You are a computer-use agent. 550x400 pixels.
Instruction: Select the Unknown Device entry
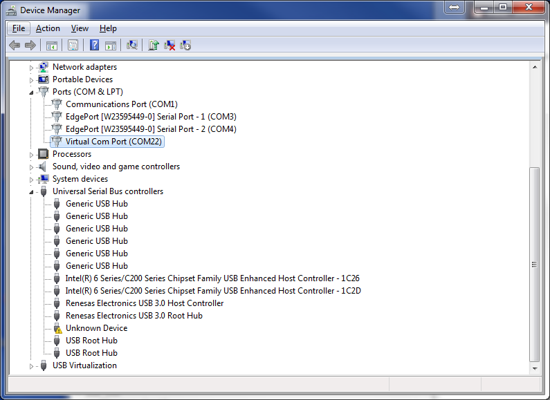(x=96, y=328)
